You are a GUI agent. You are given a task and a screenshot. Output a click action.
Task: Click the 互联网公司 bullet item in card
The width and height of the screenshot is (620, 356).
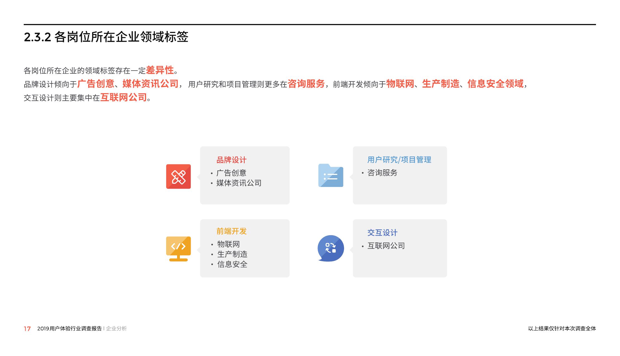[x=386, y=246]
